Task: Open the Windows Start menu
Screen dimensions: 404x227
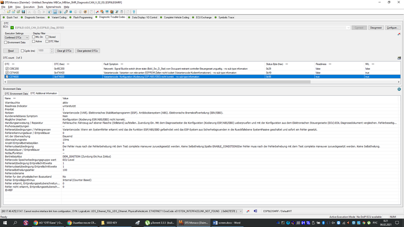Action: tap(4, 223)
